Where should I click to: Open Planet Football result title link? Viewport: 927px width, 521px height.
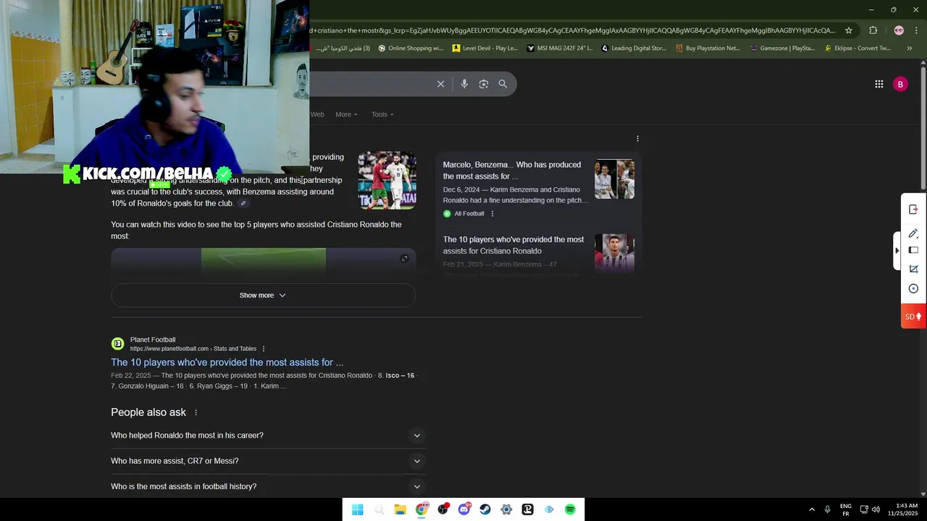coord(227,363)
